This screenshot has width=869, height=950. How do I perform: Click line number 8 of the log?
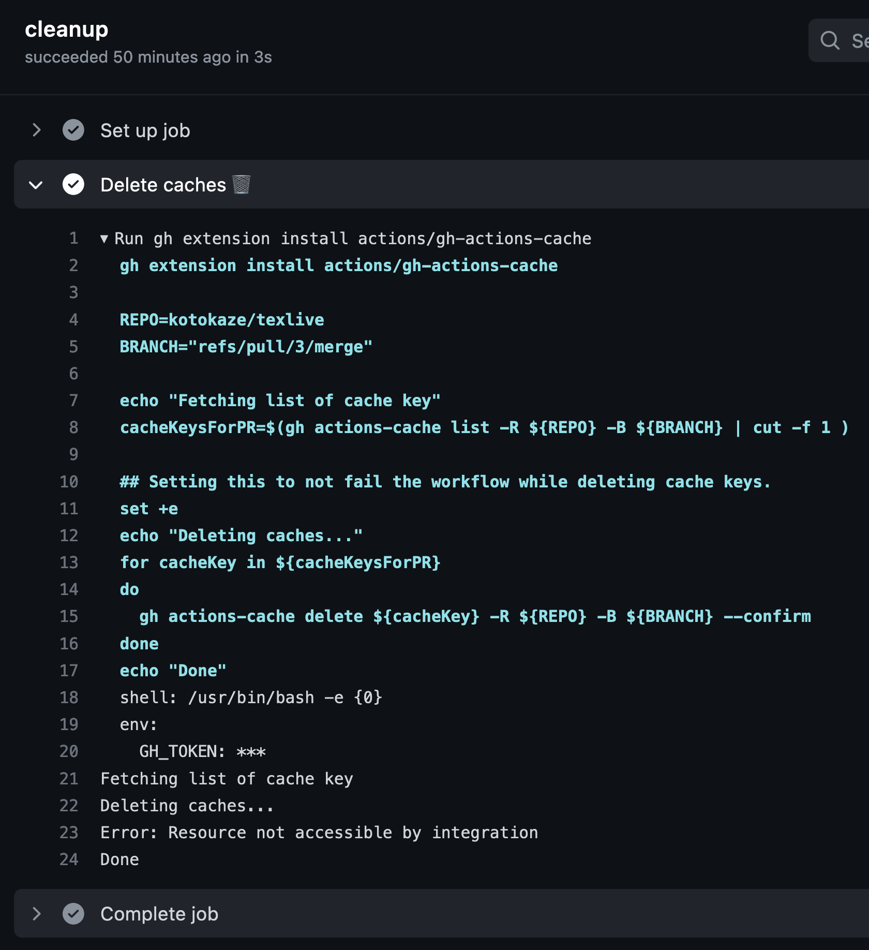[x=73, y=427]
